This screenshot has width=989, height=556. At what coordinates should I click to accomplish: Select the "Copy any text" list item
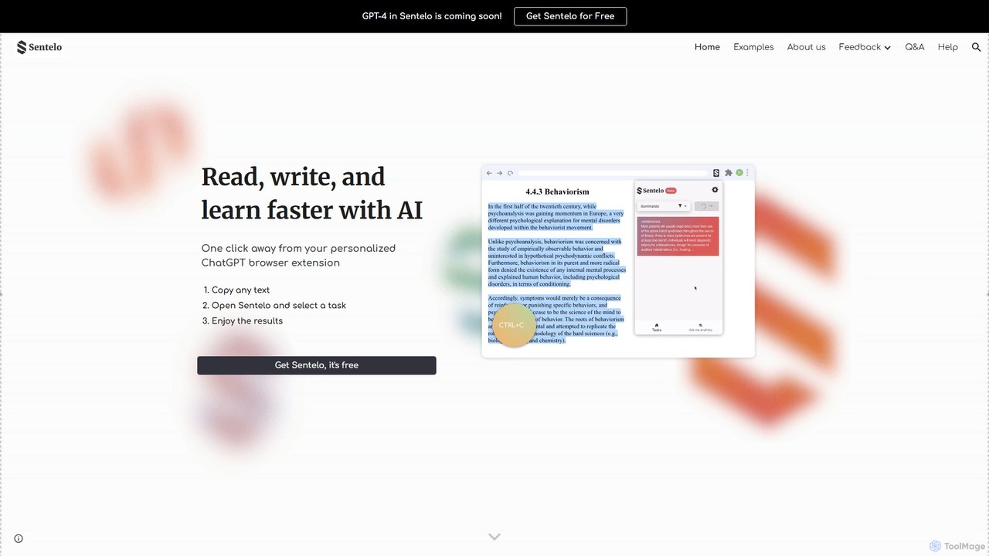pos(241,290)
